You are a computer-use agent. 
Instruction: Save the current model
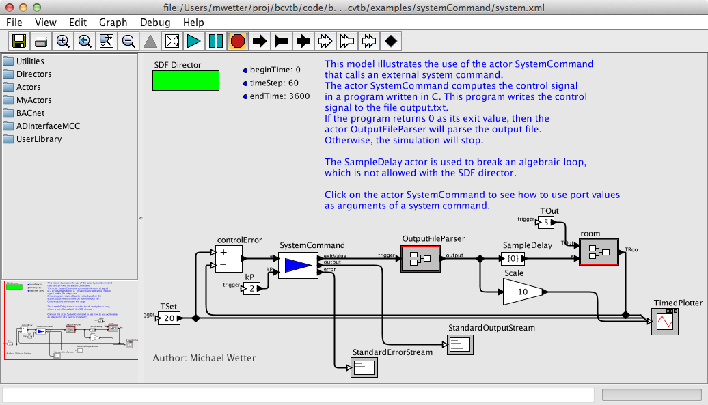[x=18, y=41]
